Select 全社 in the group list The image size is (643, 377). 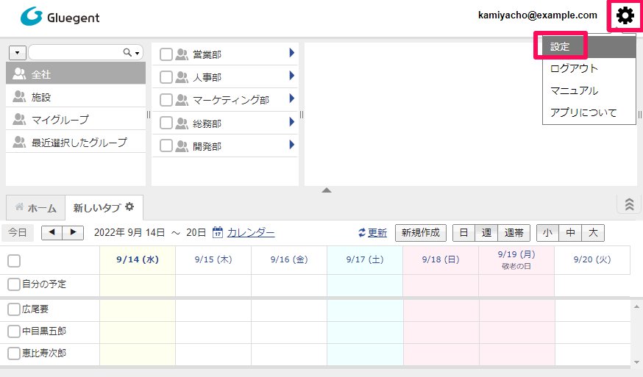pyautogui.click(x=76, y=73)
